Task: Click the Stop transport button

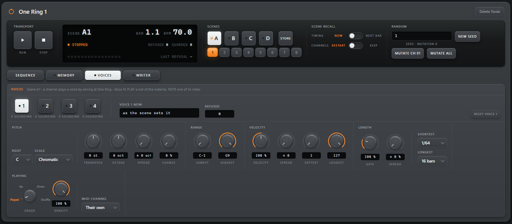Action: point(44,40)
